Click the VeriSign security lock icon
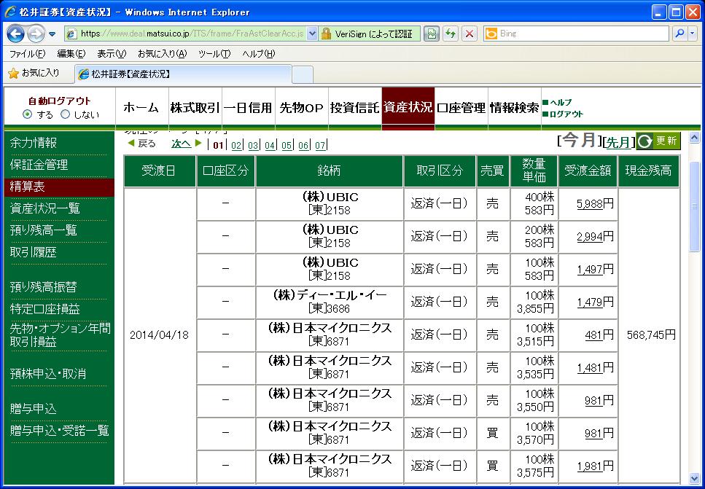The image size is (705, 489). click(327, 34)
